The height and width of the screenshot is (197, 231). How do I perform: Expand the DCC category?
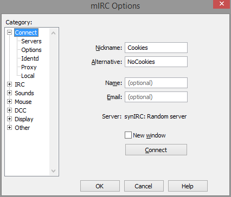point(9,110)
